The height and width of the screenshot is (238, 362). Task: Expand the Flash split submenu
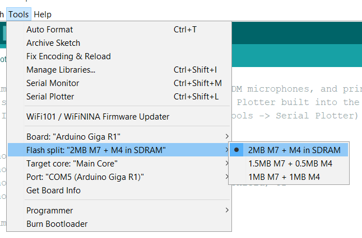click(96, 150)
